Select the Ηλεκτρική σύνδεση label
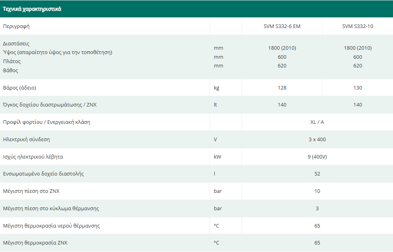The image size is (393, 252). point(26,140)
